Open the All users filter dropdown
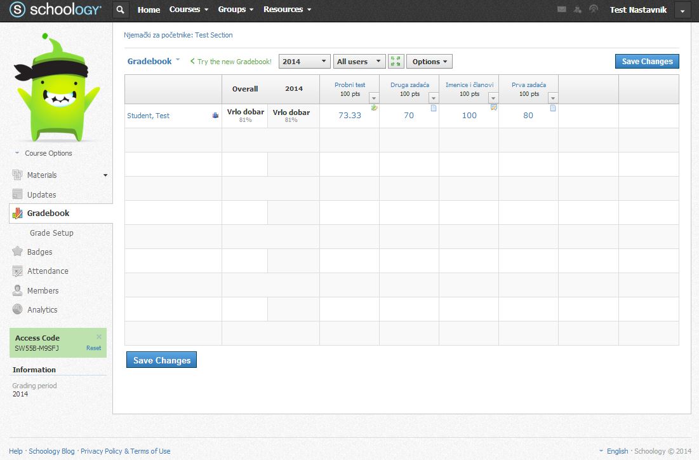Image resolution: width=699 pixels, height=460 pixels. coord(359,62)
